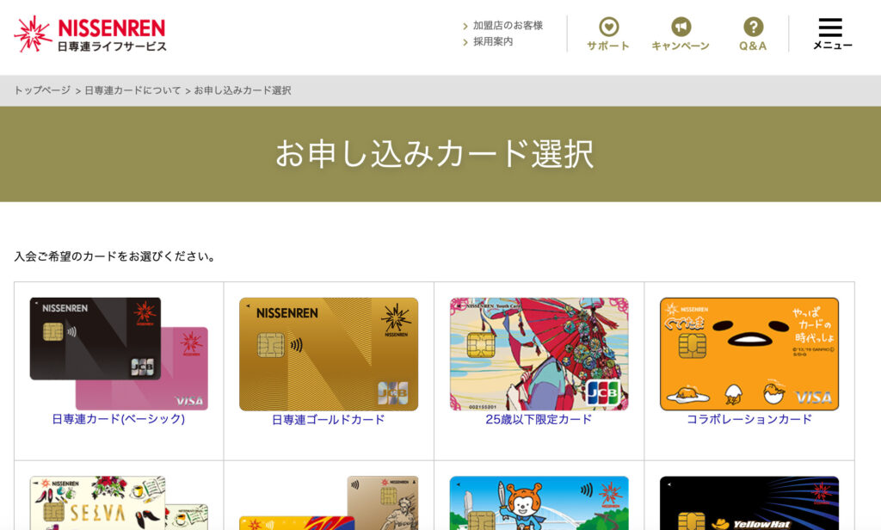Screen dimensions: 881x530
Task: Select the red umbrella youth card image
Action: coord(539,354)
